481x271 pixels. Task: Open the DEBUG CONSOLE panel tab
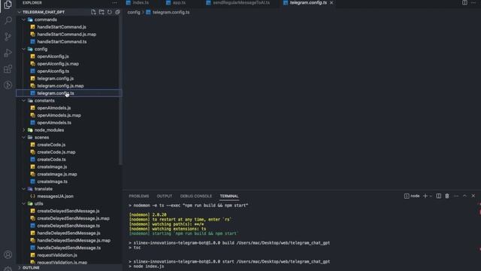195,196
